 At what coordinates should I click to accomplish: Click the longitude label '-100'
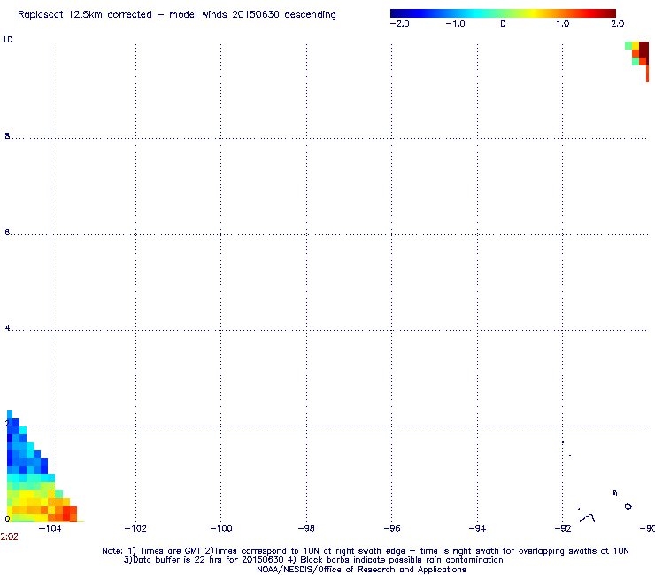[221, 529]
